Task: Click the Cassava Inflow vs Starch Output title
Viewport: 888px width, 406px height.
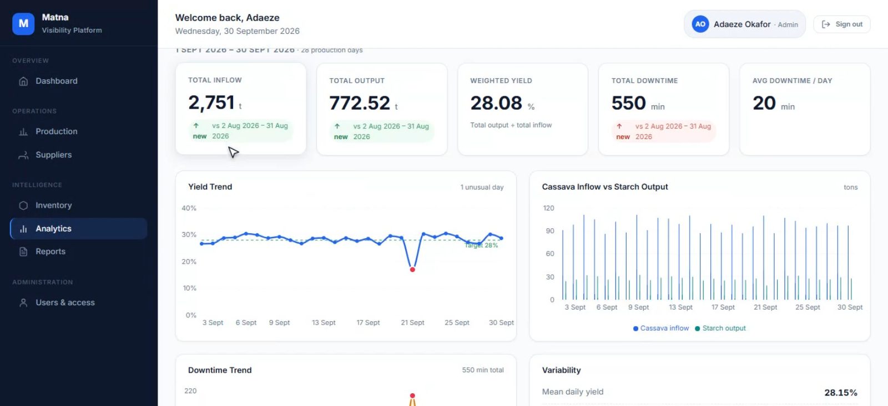Action: [605, 187]
